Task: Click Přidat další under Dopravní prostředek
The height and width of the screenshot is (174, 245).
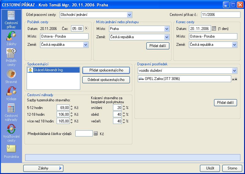Action: (x=225, y=103)
